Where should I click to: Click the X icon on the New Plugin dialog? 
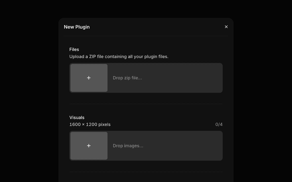[x=226, y=26]
